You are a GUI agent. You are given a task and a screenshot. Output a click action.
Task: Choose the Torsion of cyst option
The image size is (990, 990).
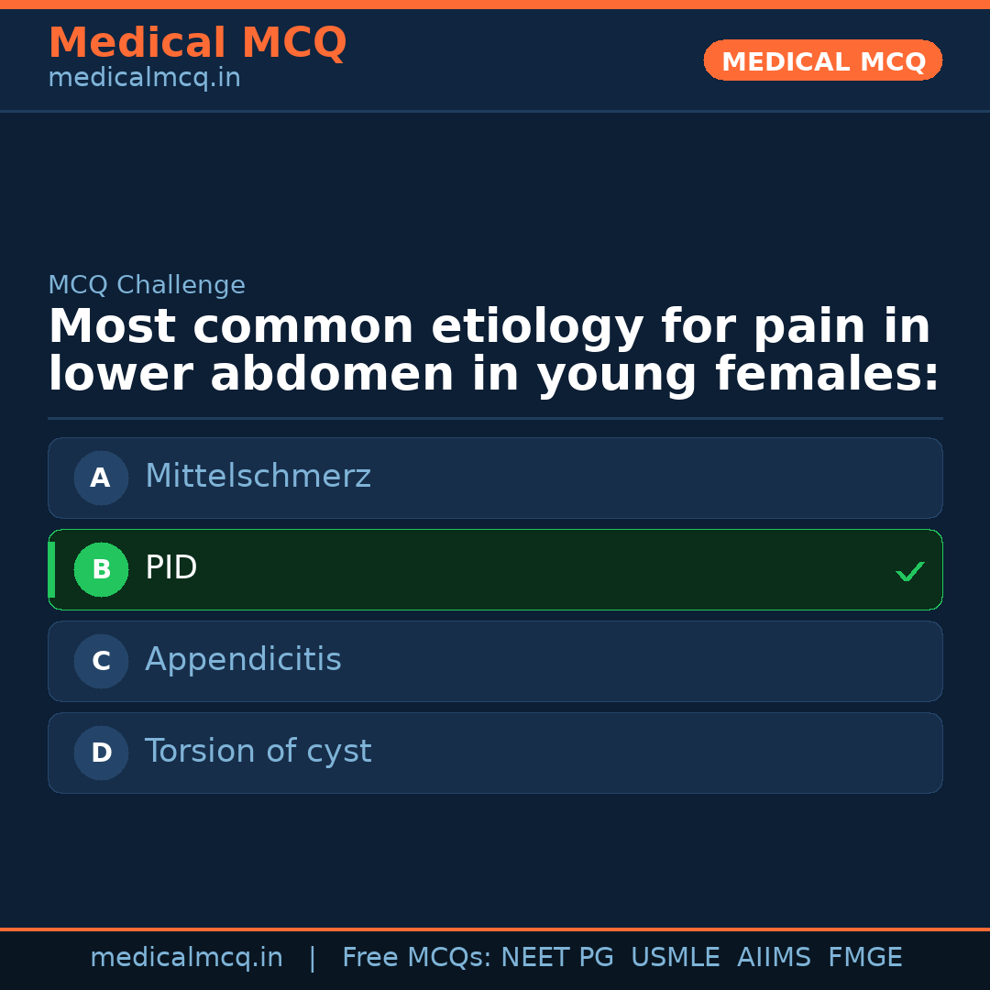[258, 752]
